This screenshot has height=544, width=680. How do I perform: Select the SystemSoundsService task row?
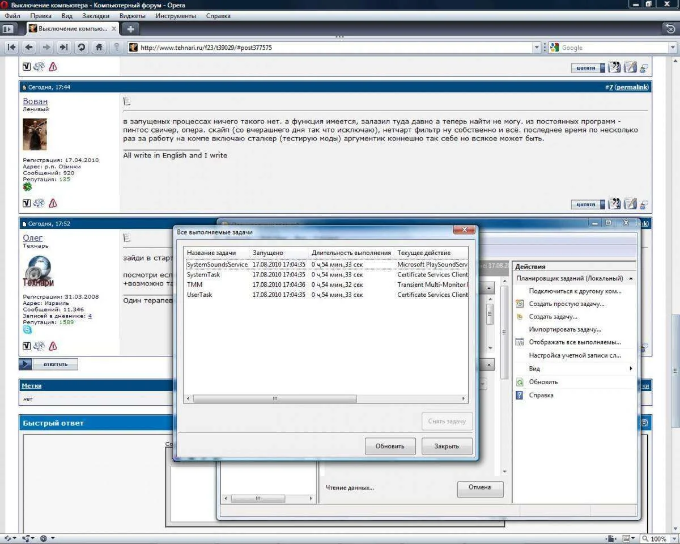pos(327,265)
